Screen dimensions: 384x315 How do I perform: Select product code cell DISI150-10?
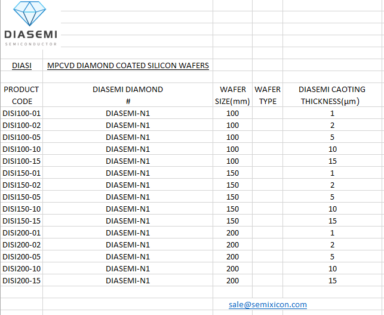coord(21,209)
